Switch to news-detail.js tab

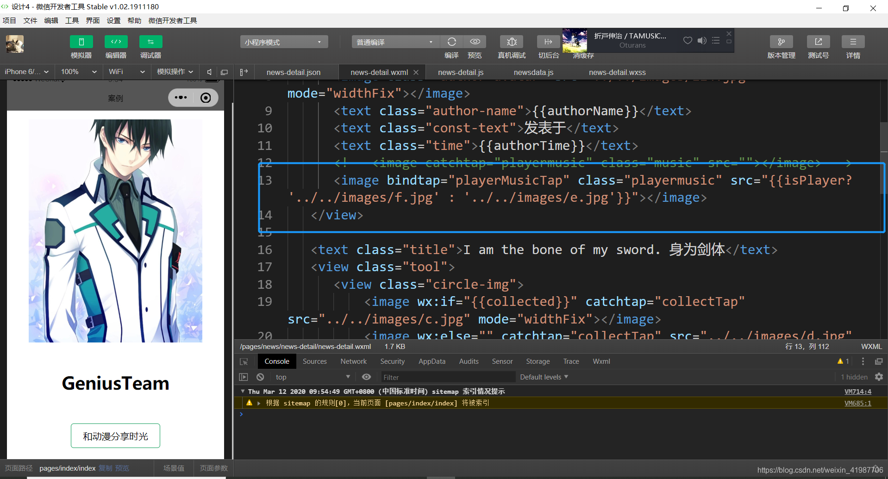[461, 72]
